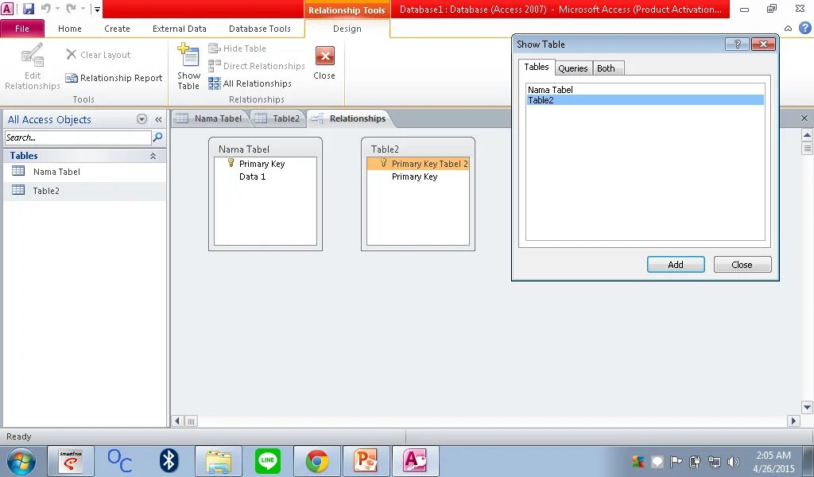
Task: Save using the quick access Save icon
Action: coord(28,8)
